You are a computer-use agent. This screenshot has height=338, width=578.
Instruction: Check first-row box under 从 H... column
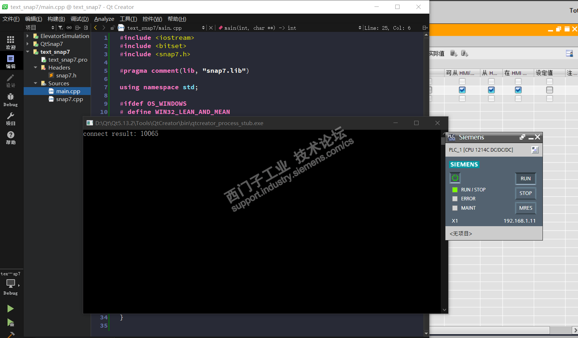click(x=491, y=82)
